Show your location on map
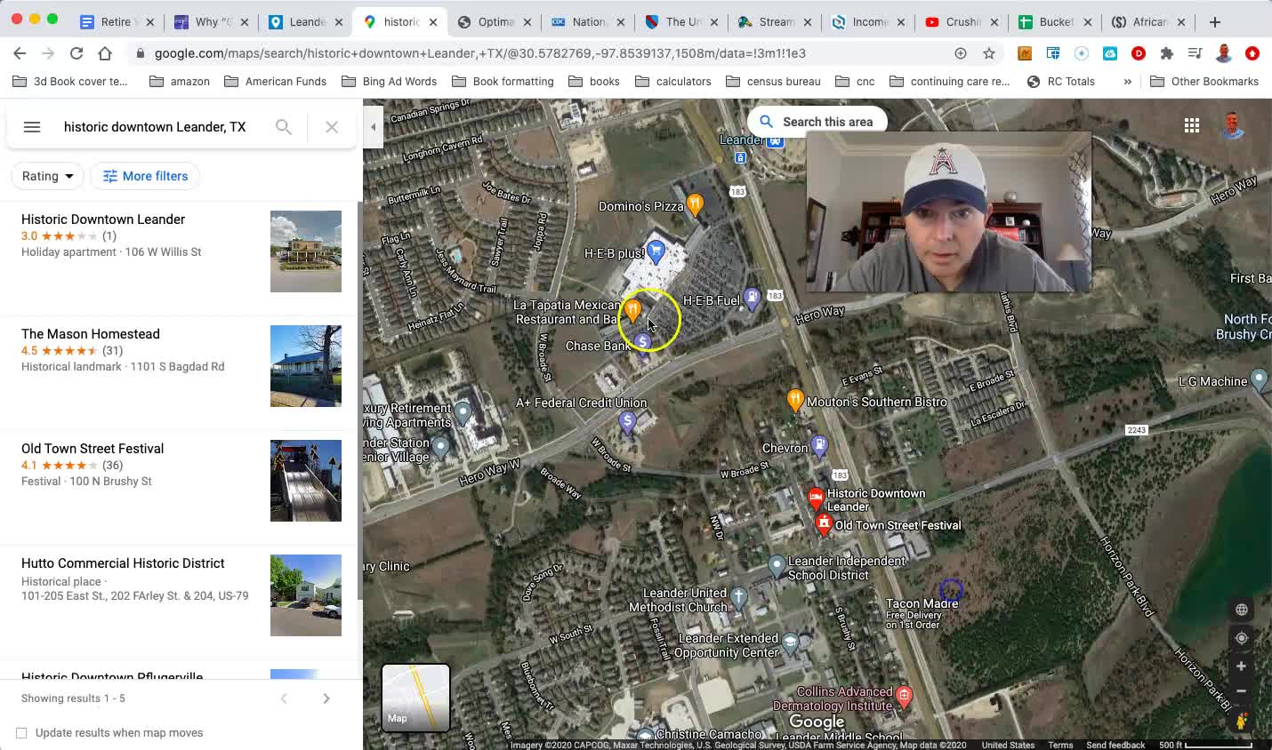 coord(1242,638)
